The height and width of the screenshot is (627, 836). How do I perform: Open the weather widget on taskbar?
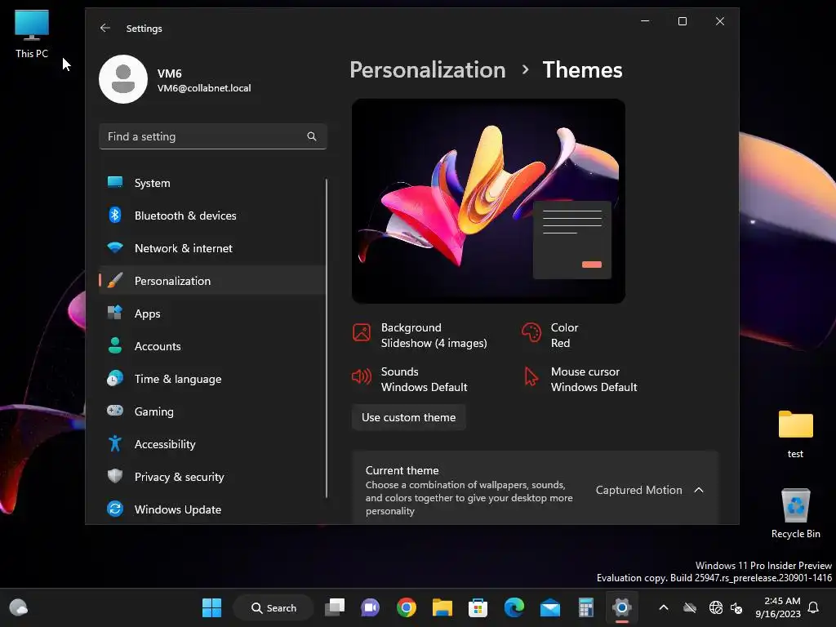click(x=19, y=607)
